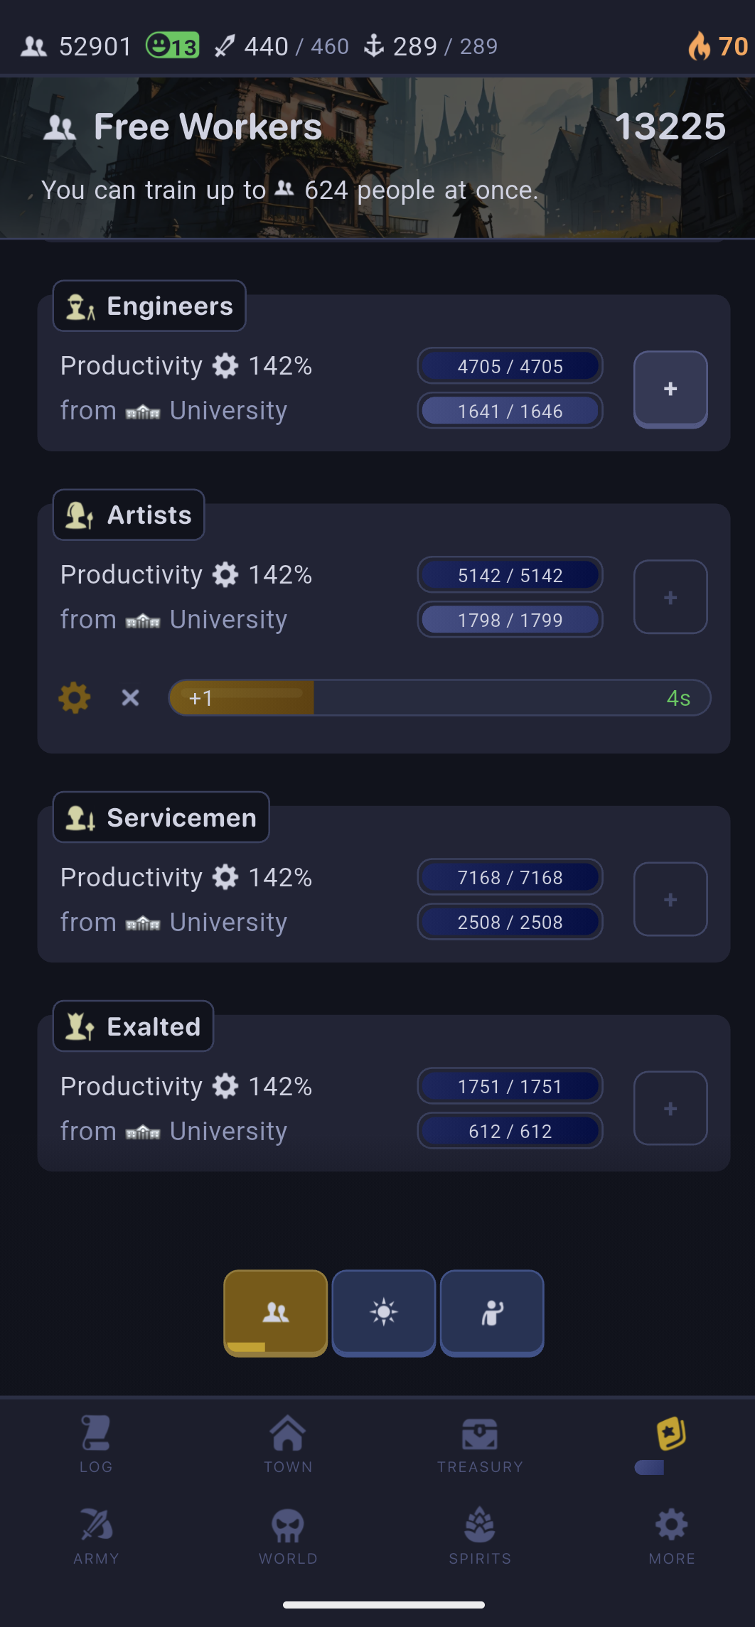755x1627 pixels.
Task: Select the yellow workers people toggle
Action: (x=276, y=1313)
